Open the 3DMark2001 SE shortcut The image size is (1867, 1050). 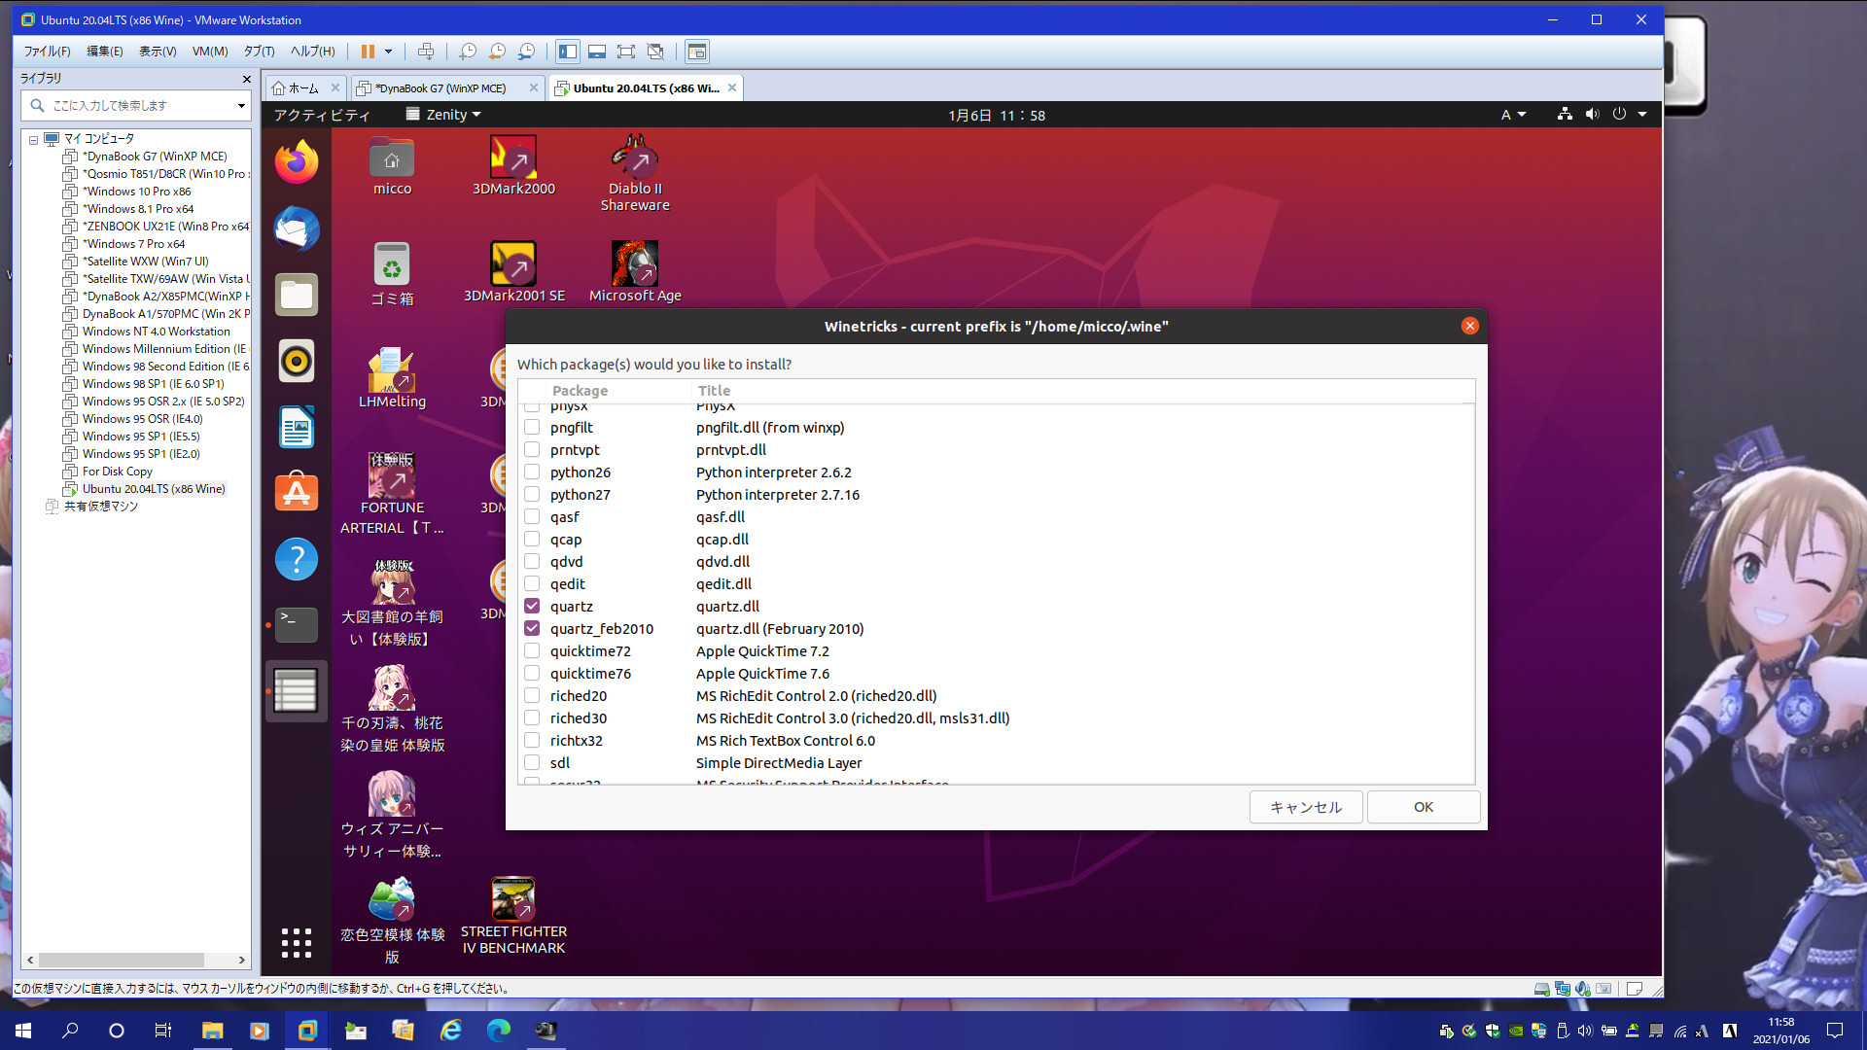(x=513, y=272)
